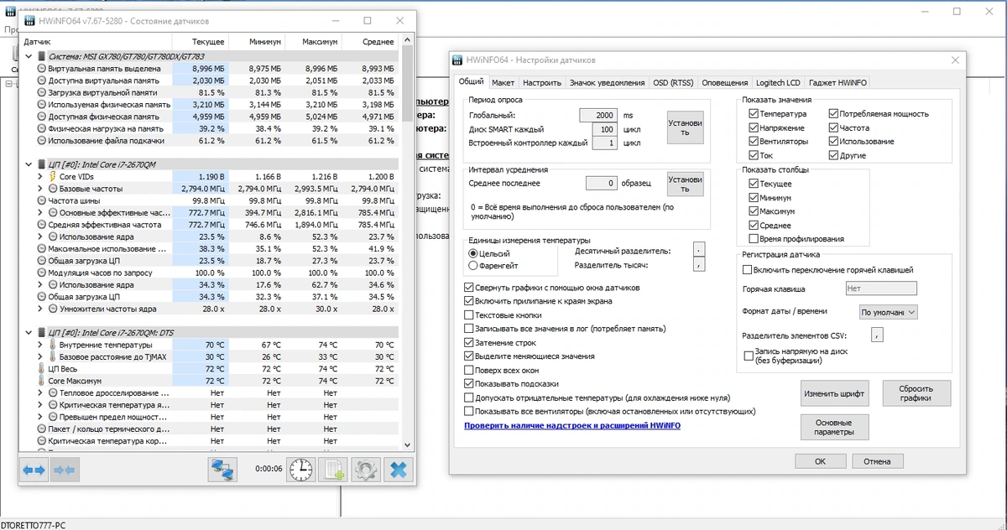Click the greyed shrink-columns arrows icon
This screenshot has width=1007, height=530.
pos(64,470)
